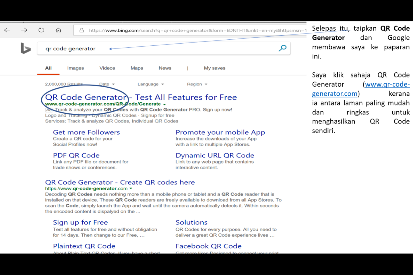This screenshot has height=275, width=413.
Task: Open 'QR Code Generator - Test All Features for Free'
Action: tap(141, 97)
